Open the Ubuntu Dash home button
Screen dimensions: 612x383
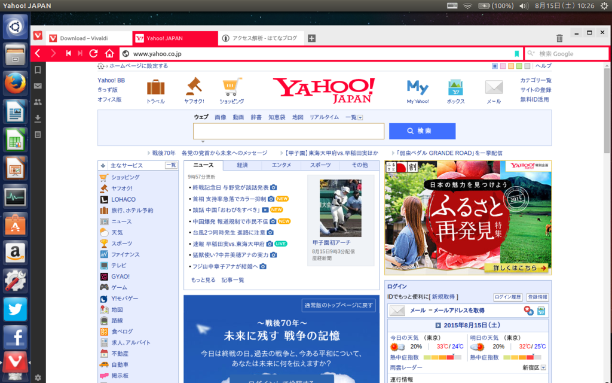(x=16, y=27)
